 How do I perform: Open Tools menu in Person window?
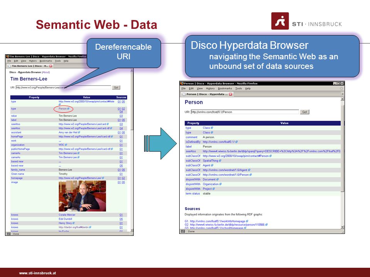coord(239,88)
